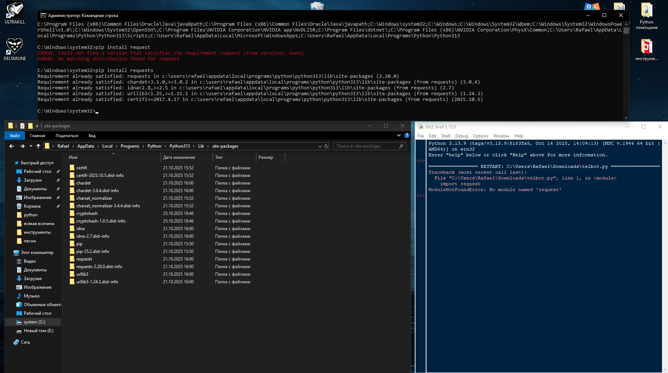Viewport: 668px width, 373px height.
Task: Sort files by Дата изменения column
Action: tap(179, 157)
